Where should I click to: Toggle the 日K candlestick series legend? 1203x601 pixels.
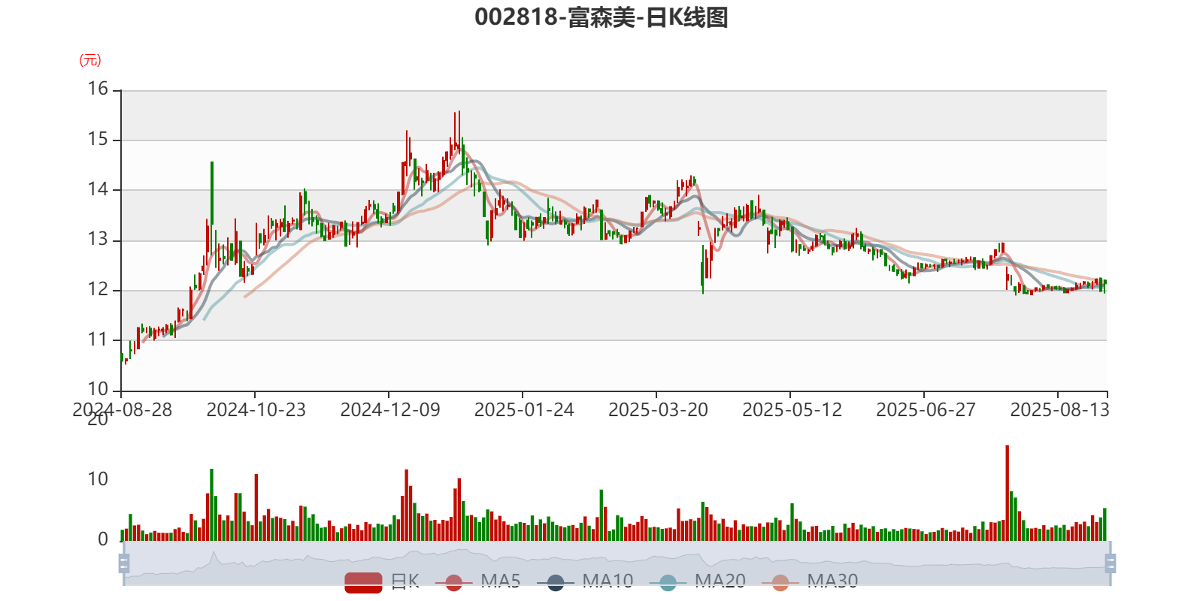382,581
